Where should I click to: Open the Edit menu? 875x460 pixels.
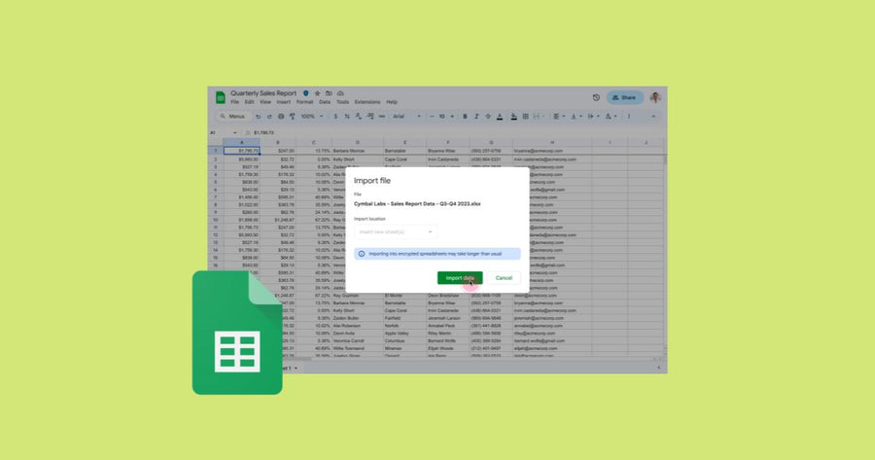pos(250,102)
